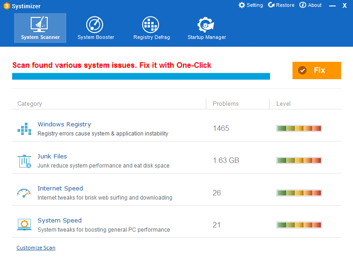This screenshot has width=353, height=260.
Task: Click the 26 problems value
Action: [x=217, y=193]
